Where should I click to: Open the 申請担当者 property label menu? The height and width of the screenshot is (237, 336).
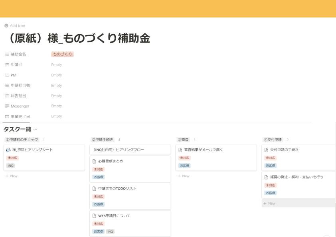(x=20, y=85)
